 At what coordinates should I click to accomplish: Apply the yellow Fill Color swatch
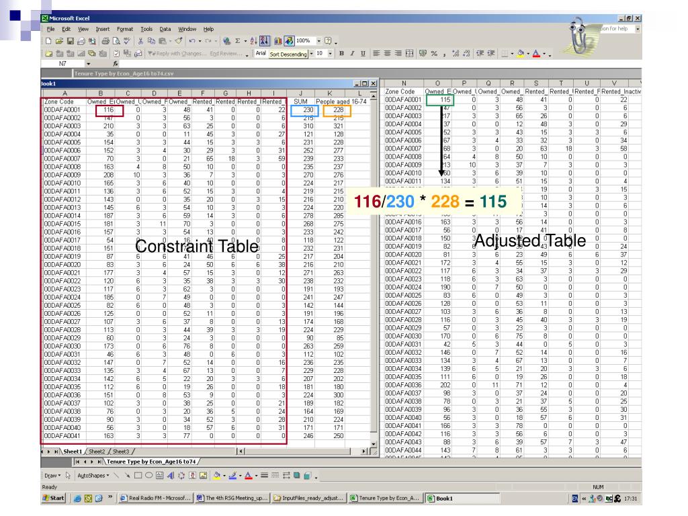(521, 54)
